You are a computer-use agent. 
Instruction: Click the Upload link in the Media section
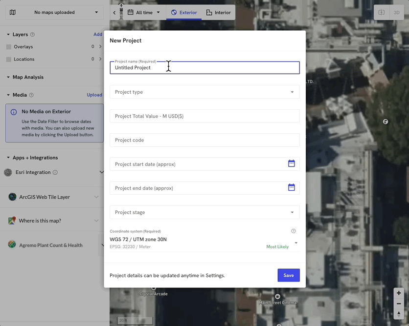coord(94,94)
